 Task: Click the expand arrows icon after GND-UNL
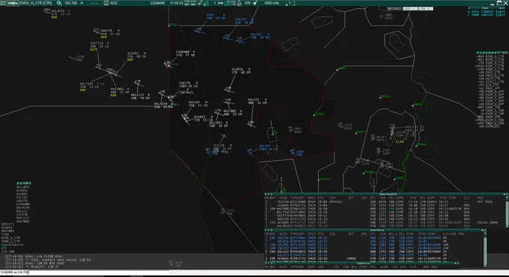pos(288,3)
